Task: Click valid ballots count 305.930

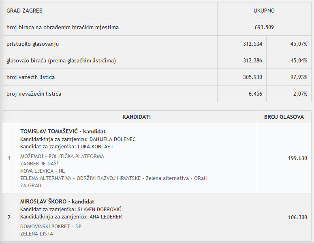Action: click(252, 77)
